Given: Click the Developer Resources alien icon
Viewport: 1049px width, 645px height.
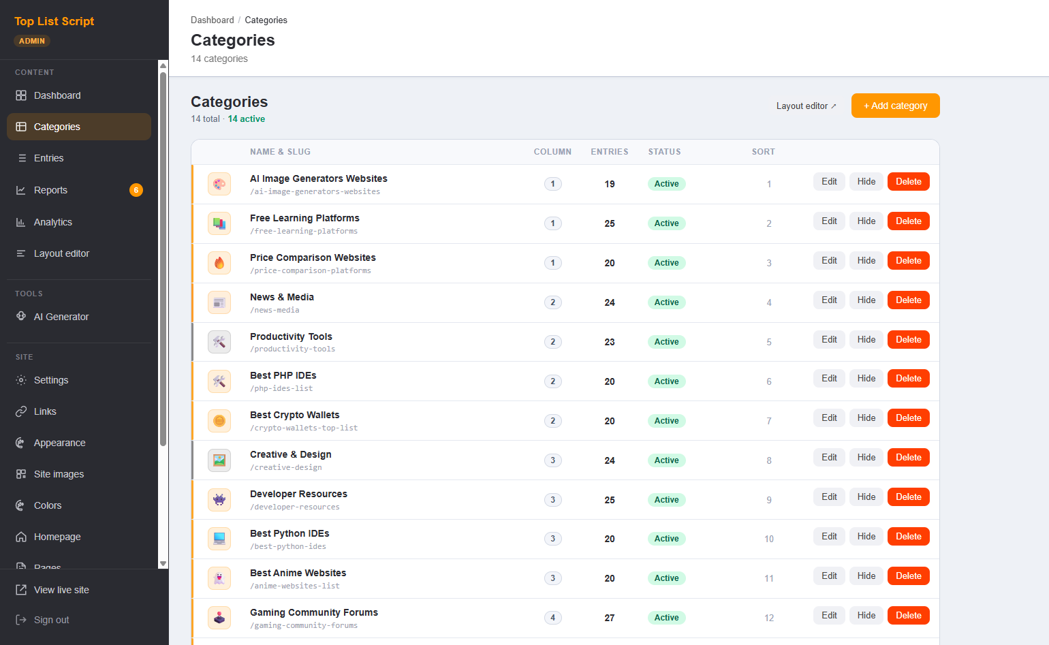Looking at the screenshot, I should (x=219, y=500).
